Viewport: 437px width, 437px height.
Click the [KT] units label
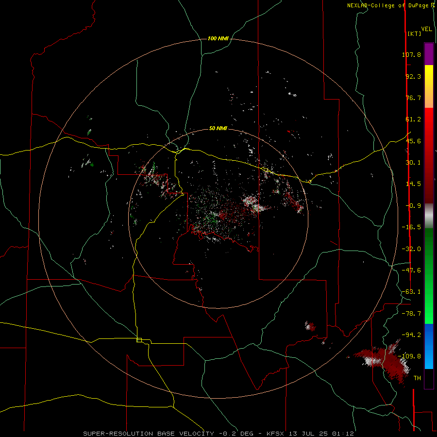coord(414,34)
